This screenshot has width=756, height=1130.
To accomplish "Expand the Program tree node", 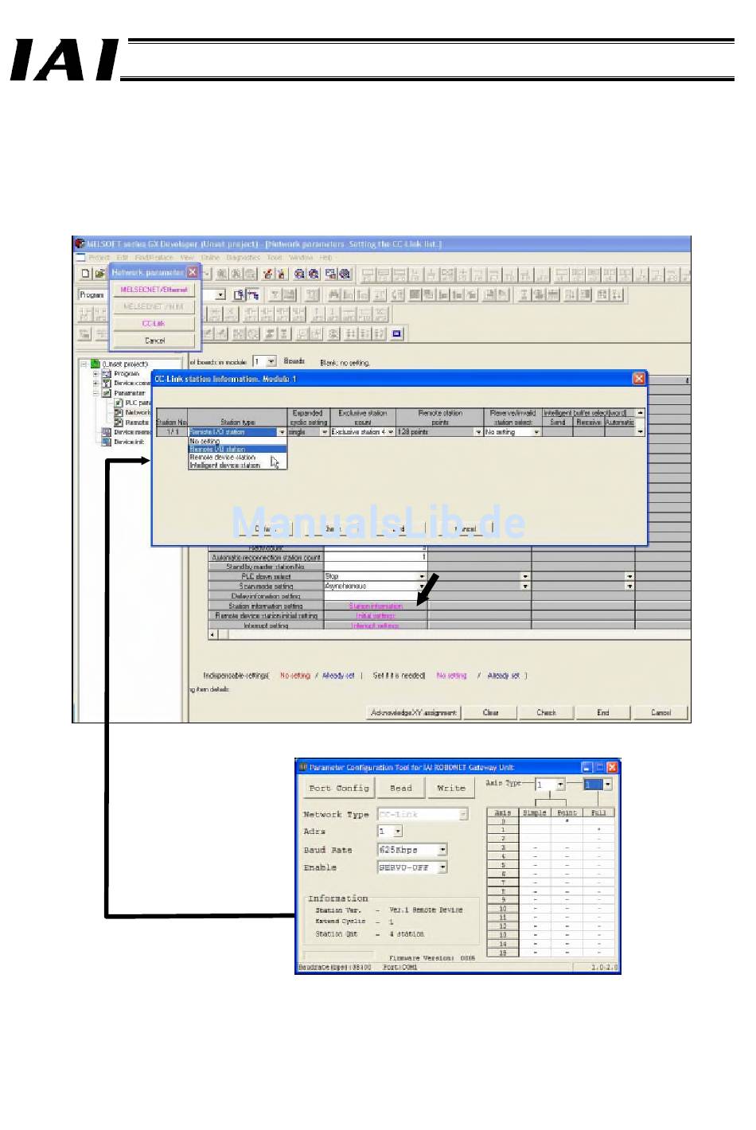I will tap(95, 373).
